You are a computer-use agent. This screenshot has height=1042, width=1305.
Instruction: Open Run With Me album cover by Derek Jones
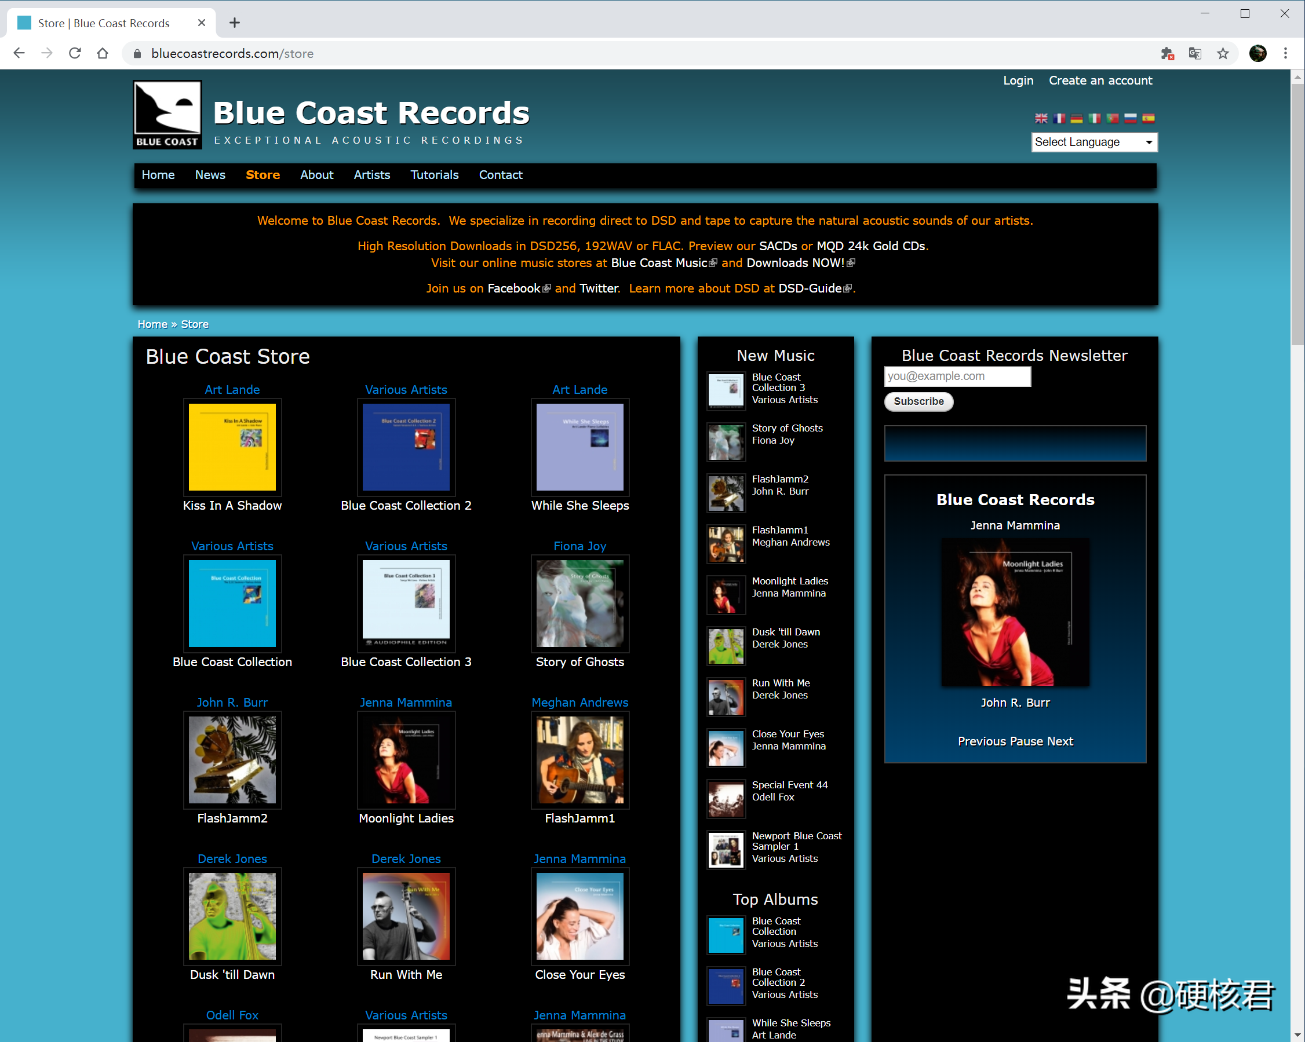[x=406, y=916]
